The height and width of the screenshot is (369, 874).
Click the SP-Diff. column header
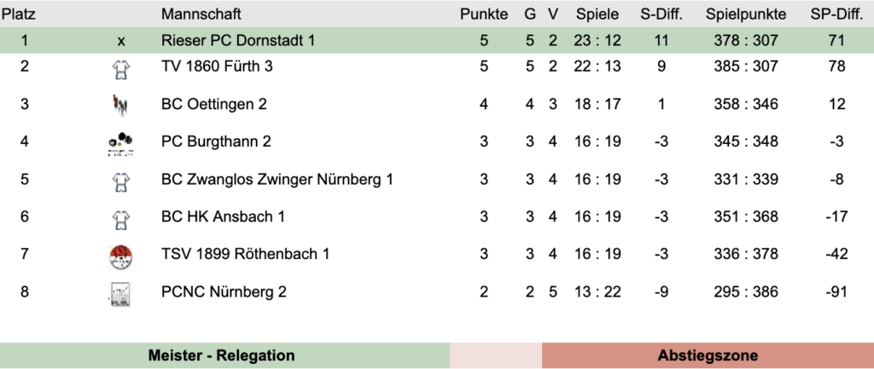836,14
